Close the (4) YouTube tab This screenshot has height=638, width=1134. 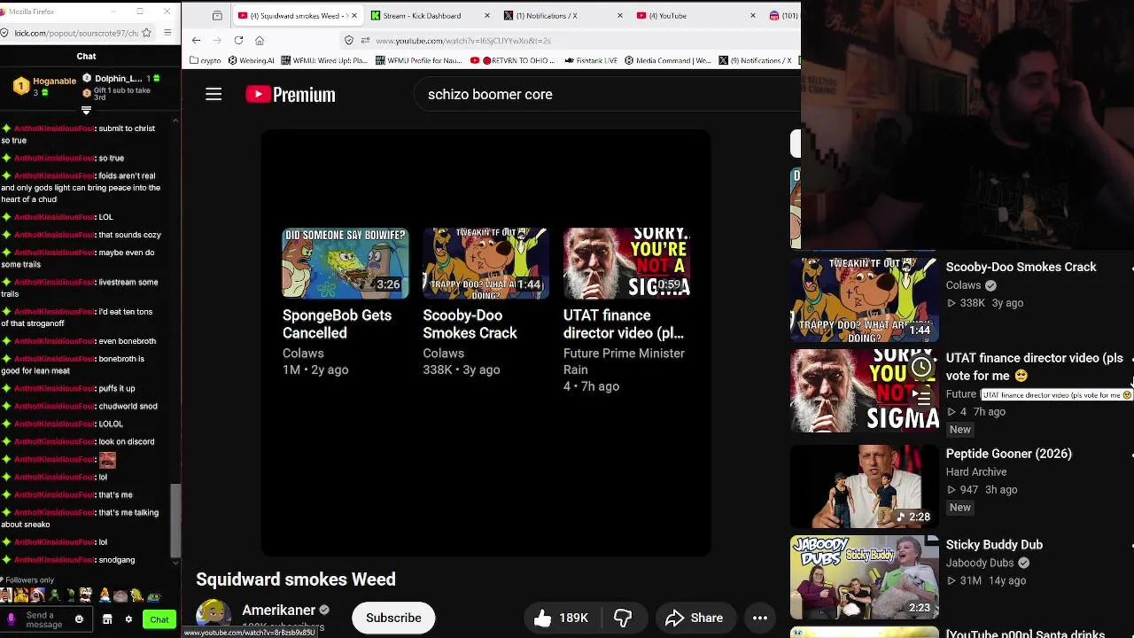pos(753,15)
